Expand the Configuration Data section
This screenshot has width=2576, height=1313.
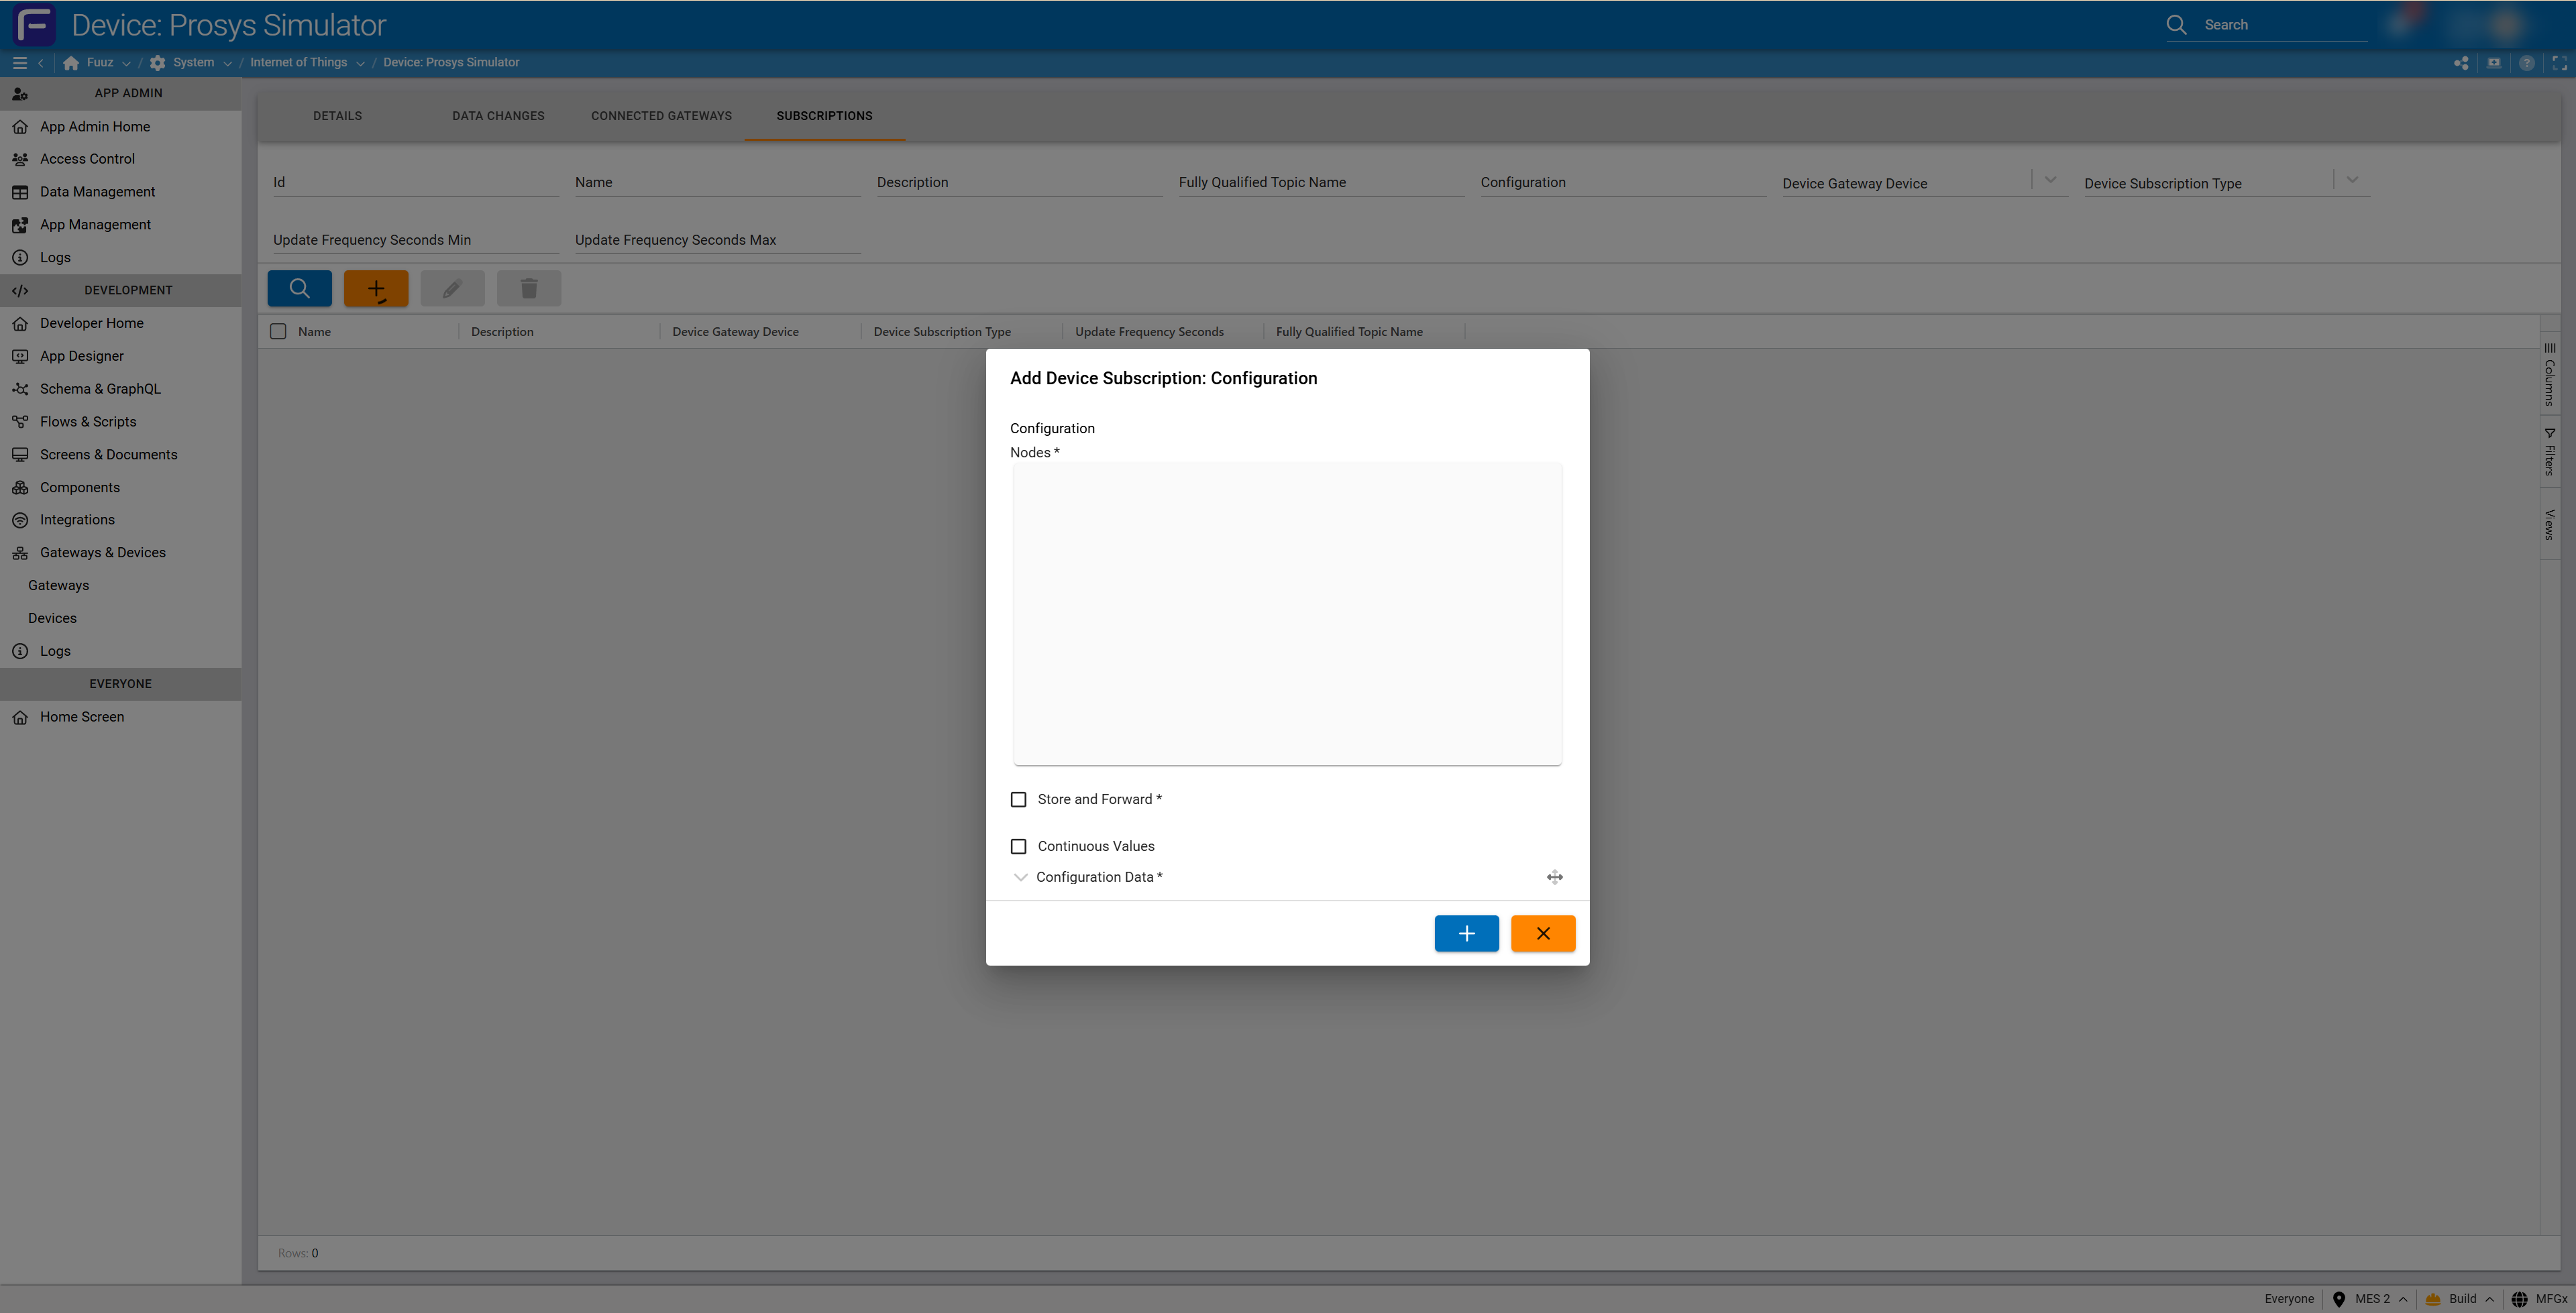point(1020,877)
